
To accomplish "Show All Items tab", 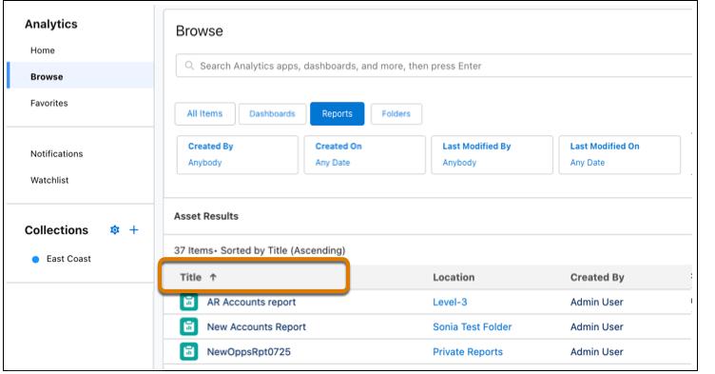I will click(x=204, y=113).
